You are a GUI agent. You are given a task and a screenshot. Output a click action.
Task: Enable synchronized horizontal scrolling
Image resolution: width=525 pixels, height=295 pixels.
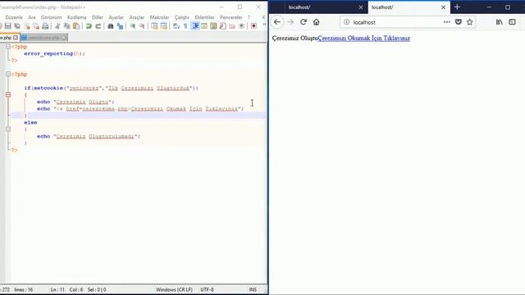[164, 26]
